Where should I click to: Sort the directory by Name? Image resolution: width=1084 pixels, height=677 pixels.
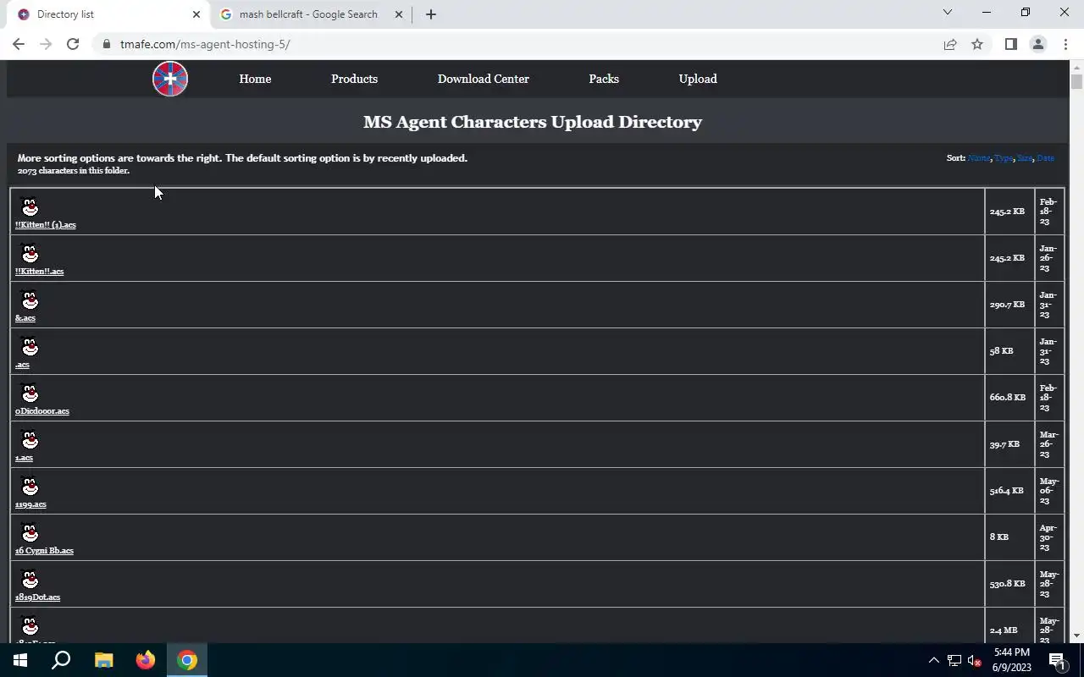[979, 158]
